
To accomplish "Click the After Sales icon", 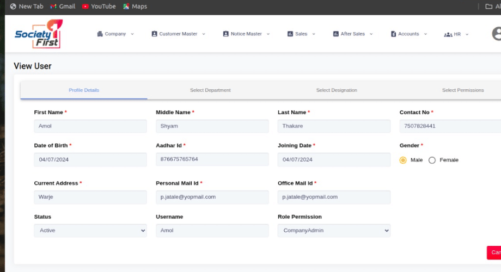I will [335, 34].
